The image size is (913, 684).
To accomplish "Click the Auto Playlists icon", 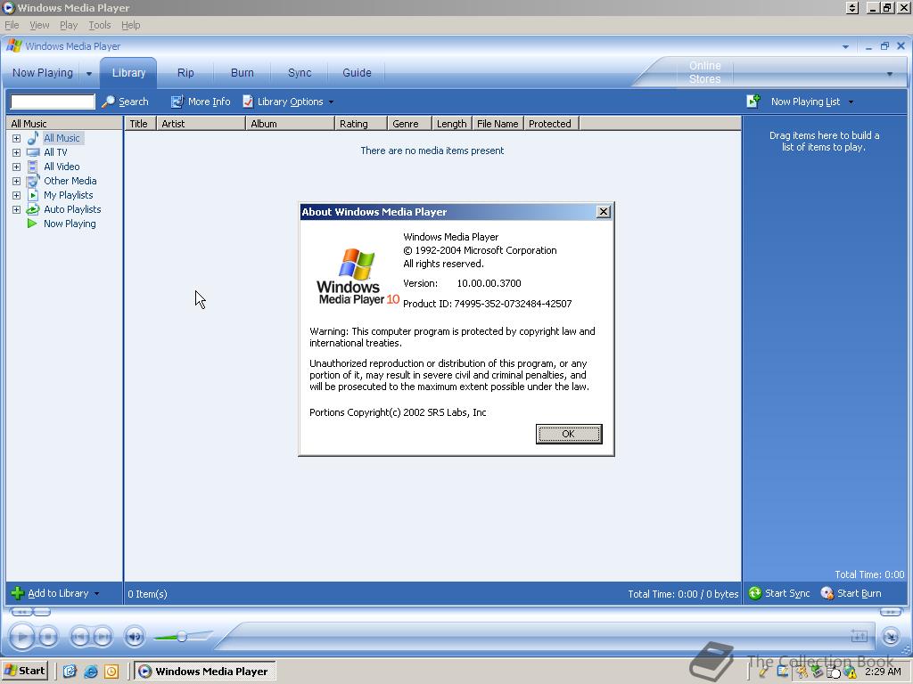I will coord(33,209).
